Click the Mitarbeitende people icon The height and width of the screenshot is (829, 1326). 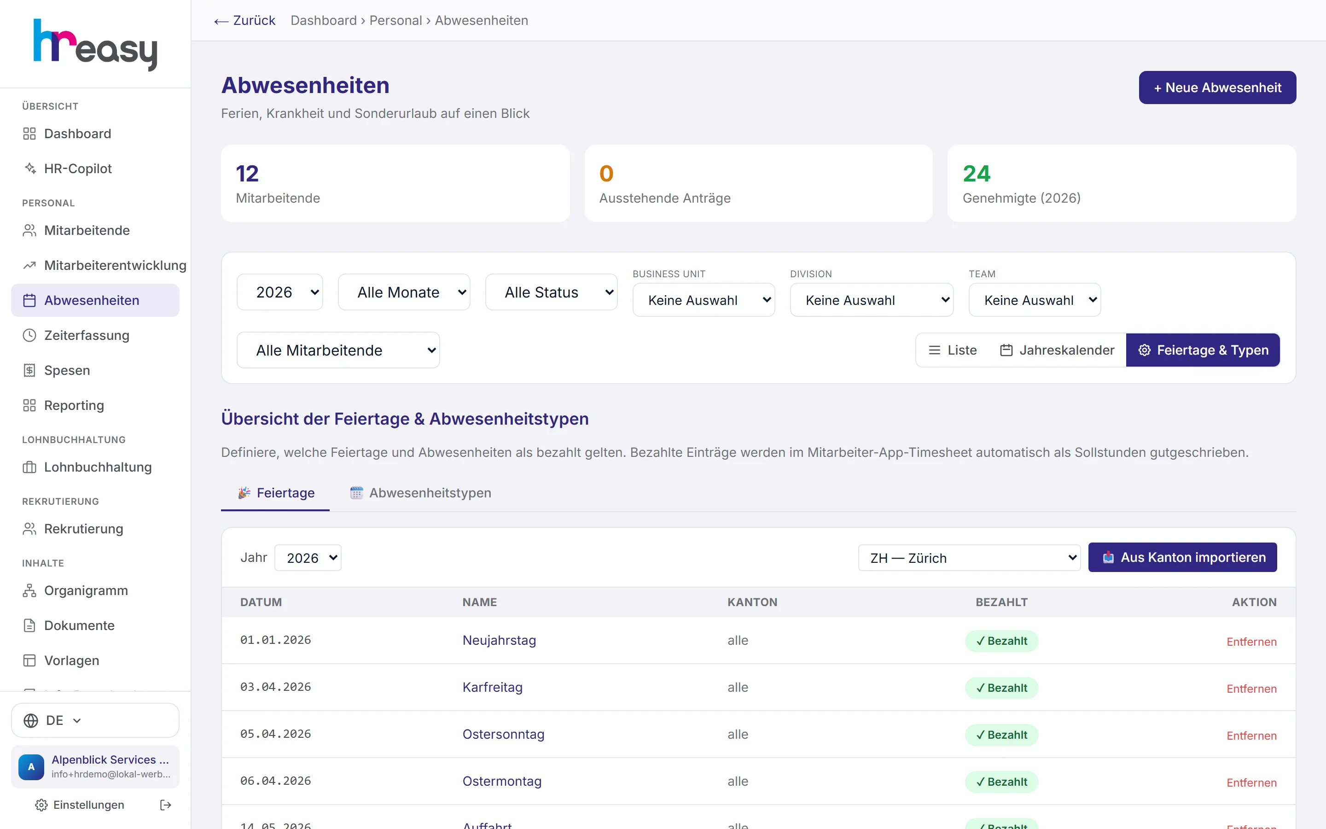(29, 230)
